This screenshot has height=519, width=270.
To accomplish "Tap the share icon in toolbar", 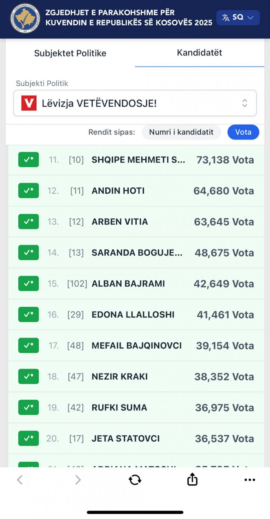I will (x=192, y=479).
